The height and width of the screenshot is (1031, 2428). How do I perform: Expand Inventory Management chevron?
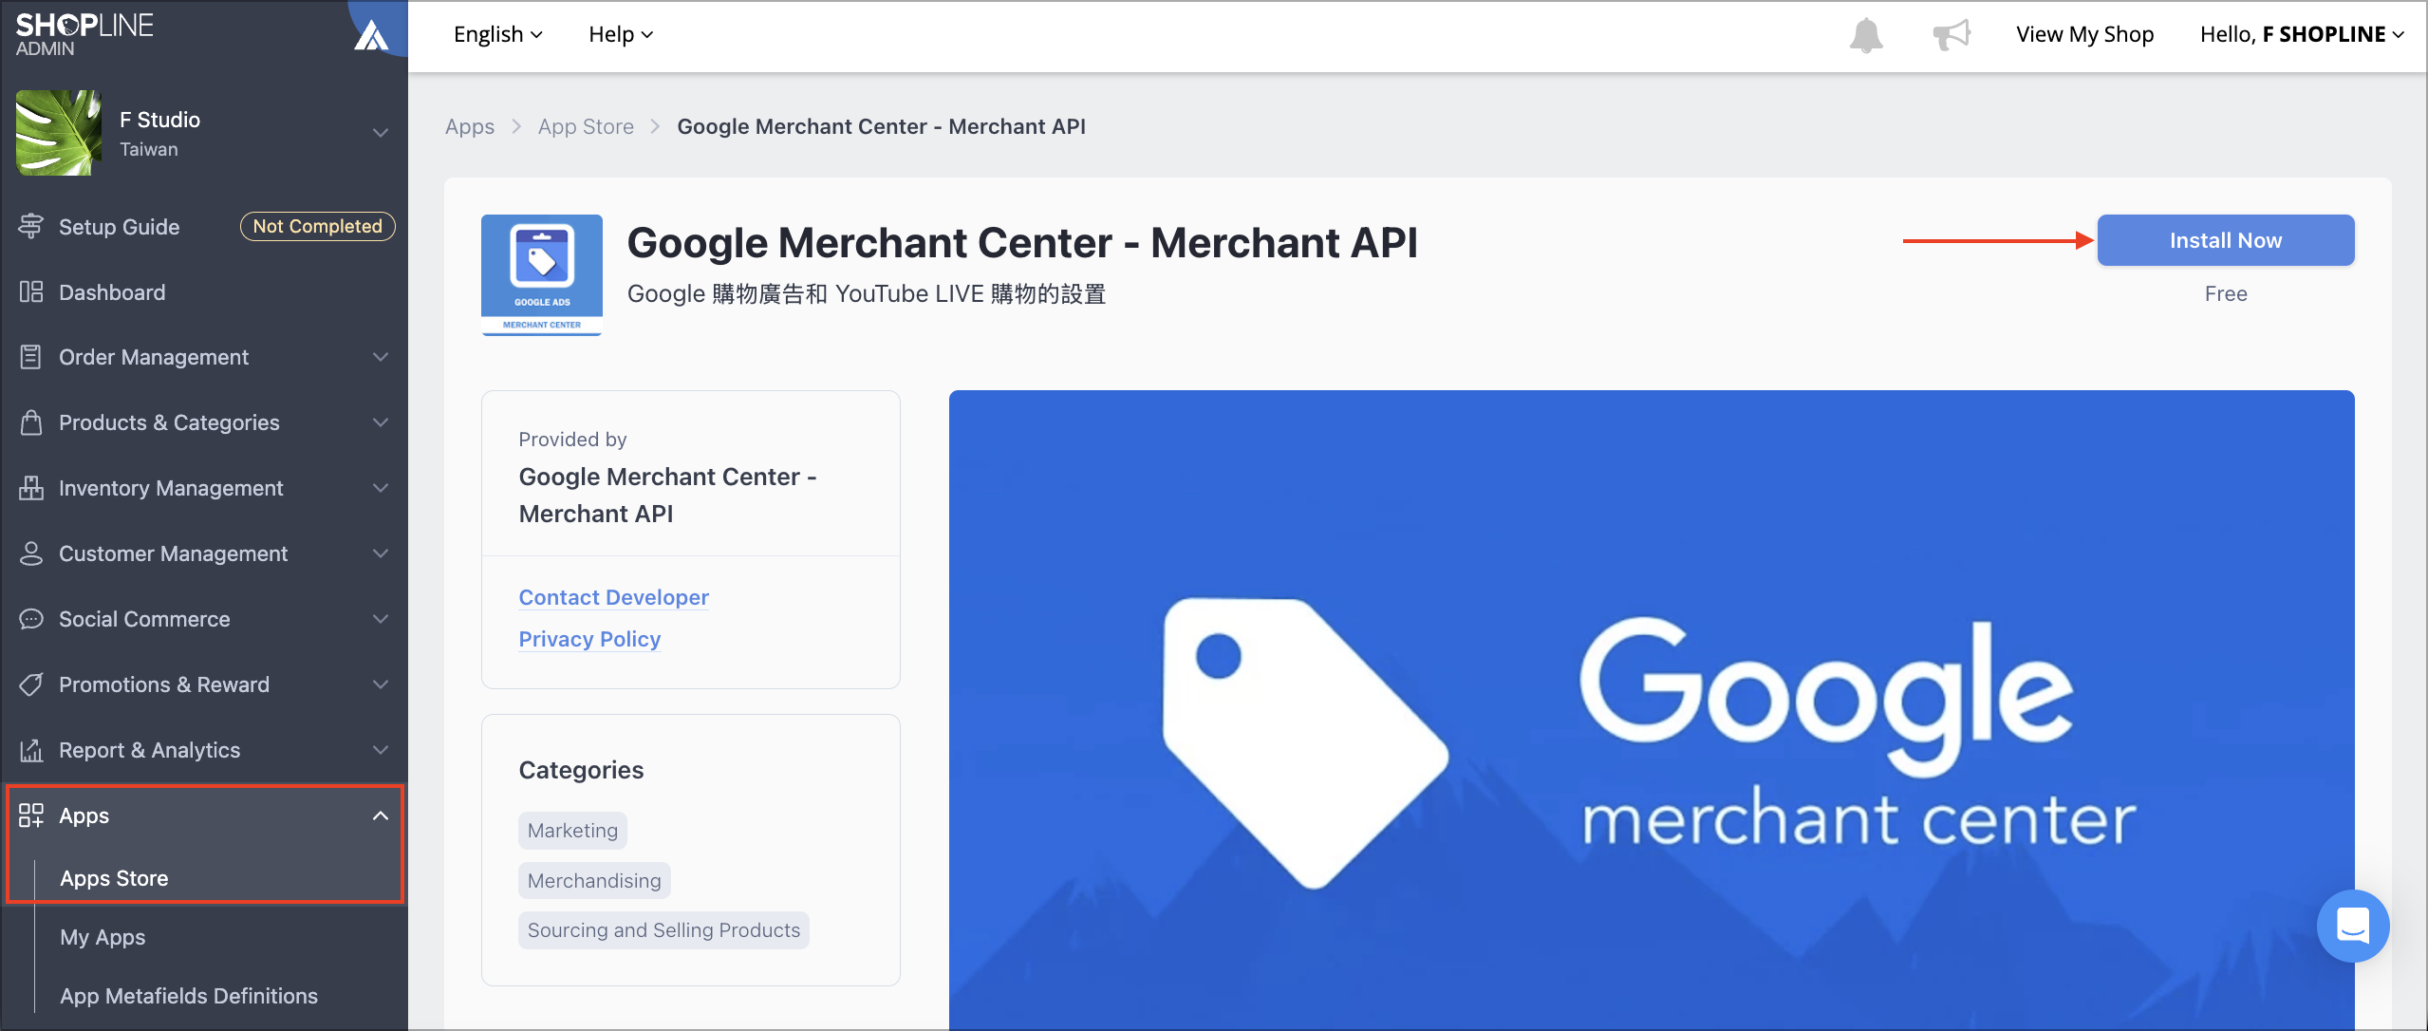pos(381,488)
